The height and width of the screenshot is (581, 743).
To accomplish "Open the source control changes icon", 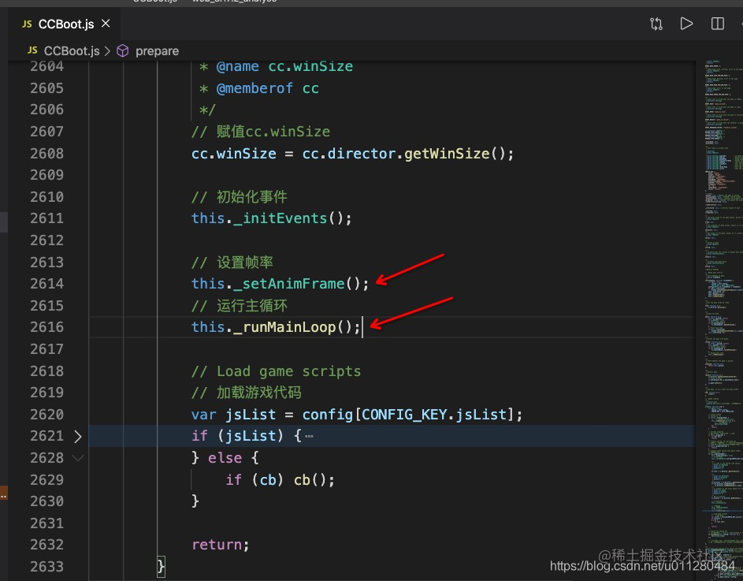I will coord(656,24).
